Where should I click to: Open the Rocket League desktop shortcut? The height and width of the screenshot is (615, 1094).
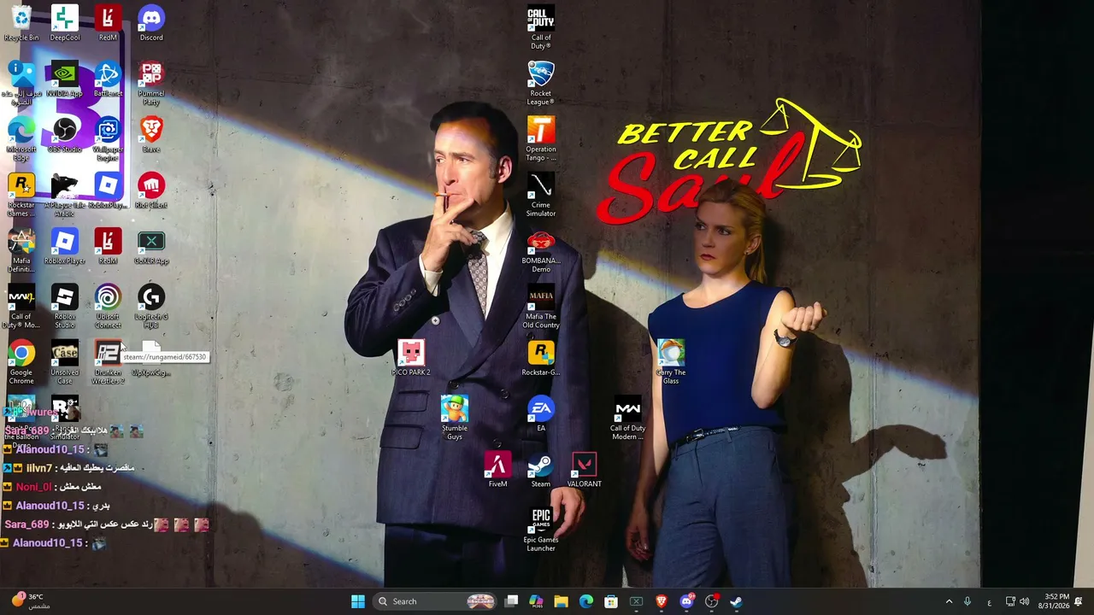(x=541, y=84)
